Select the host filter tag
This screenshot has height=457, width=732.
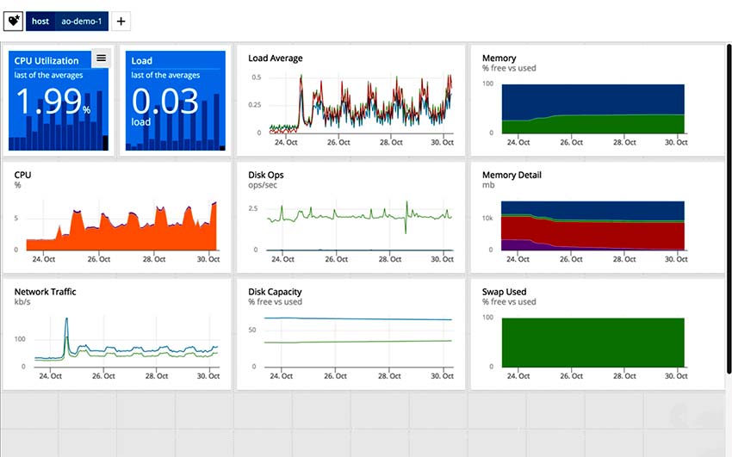[40, 21]
